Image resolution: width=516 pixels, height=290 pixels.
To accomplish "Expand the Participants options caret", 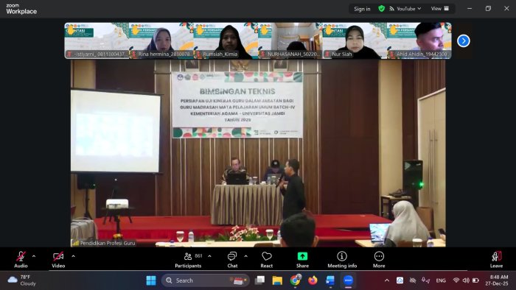I will [209, 256].
